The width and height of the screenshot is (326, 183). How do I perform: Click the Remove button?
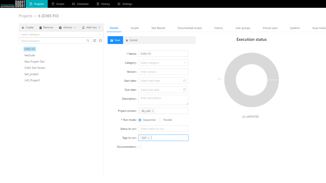(46, 27)
